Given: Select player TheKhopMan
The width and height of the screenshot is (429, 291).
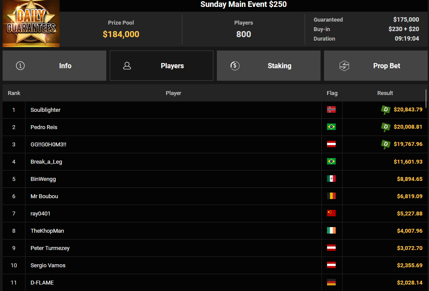Looking at the screenshot, I should point(48,231).
